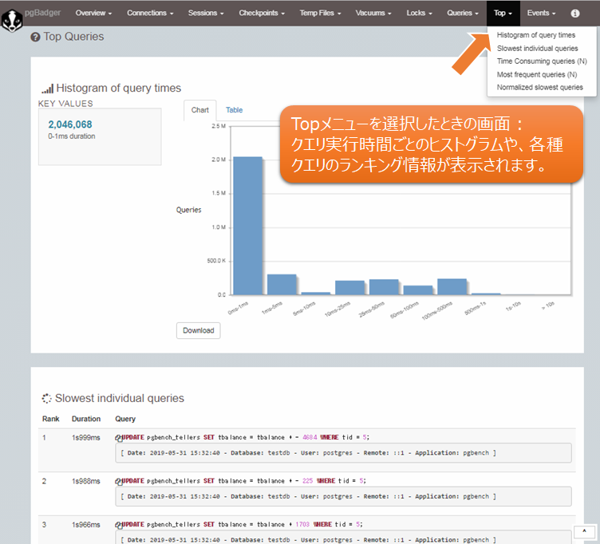Click the 0ms-1ms x-axis label

pos(238,308)
